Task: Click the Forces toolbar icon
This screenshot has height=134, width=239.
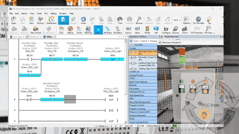Action: pyautogui.click(x=128, y=30)
